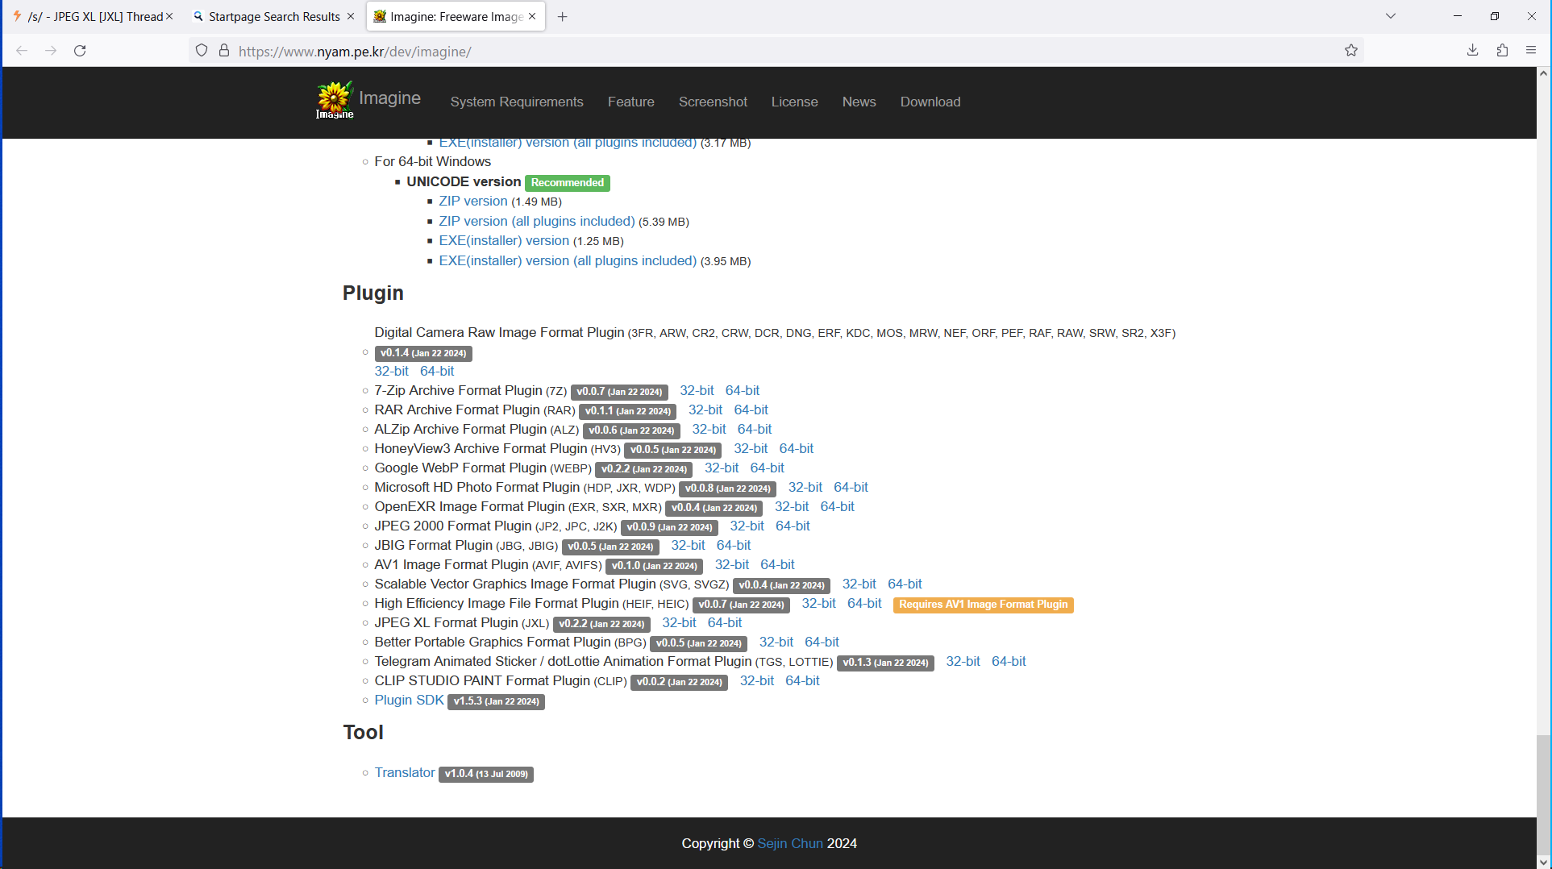Image resolution: width=1552 pixels, height=869 pixels.
Task: Download 64-bit Telegram Animated Sticker plugin
Action: coord(1009,661)
